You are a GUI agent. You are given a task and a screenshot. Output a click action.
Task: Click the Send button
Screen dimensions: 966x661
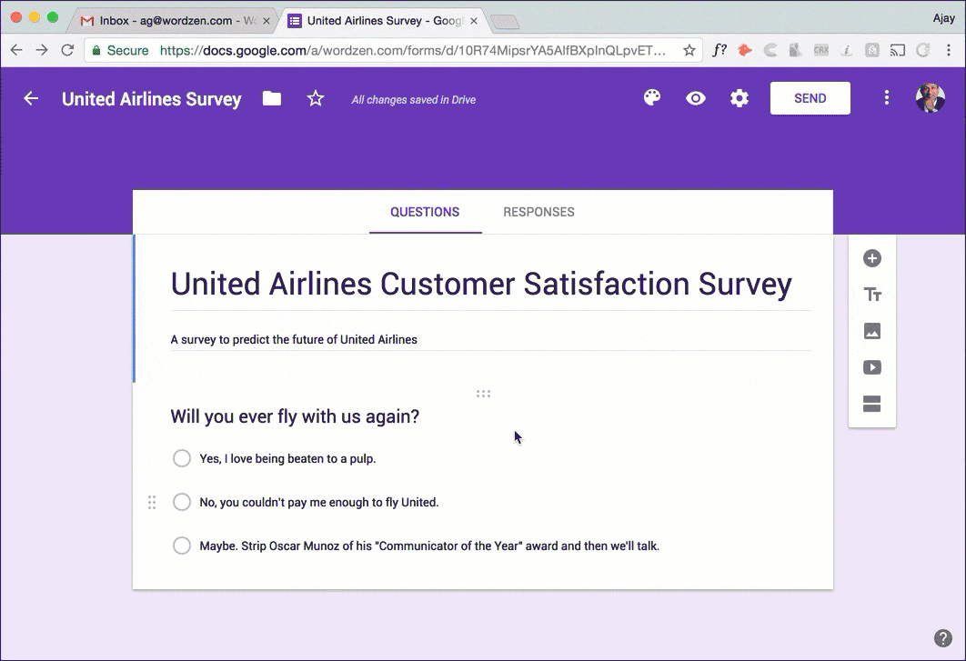click(810, 98)
